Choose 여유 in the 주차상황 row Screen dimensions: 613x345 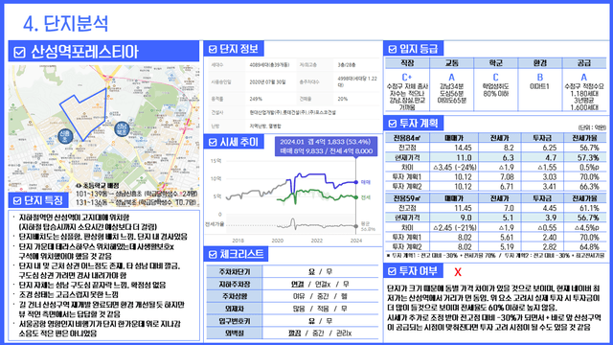pos(299,296)
